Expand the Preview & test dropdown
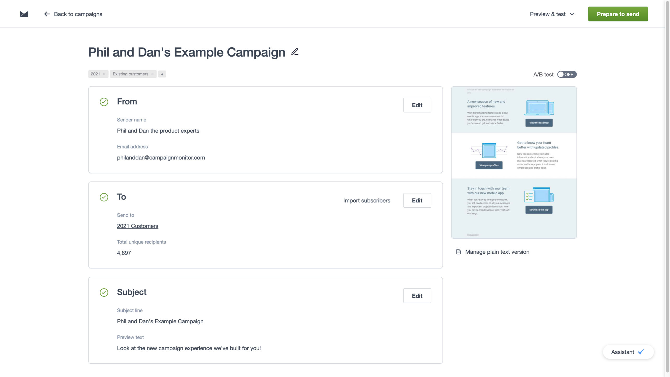Image resolution: width=670 pixels, height=377 pixels. pyautogui.click(x=552, y=14)
